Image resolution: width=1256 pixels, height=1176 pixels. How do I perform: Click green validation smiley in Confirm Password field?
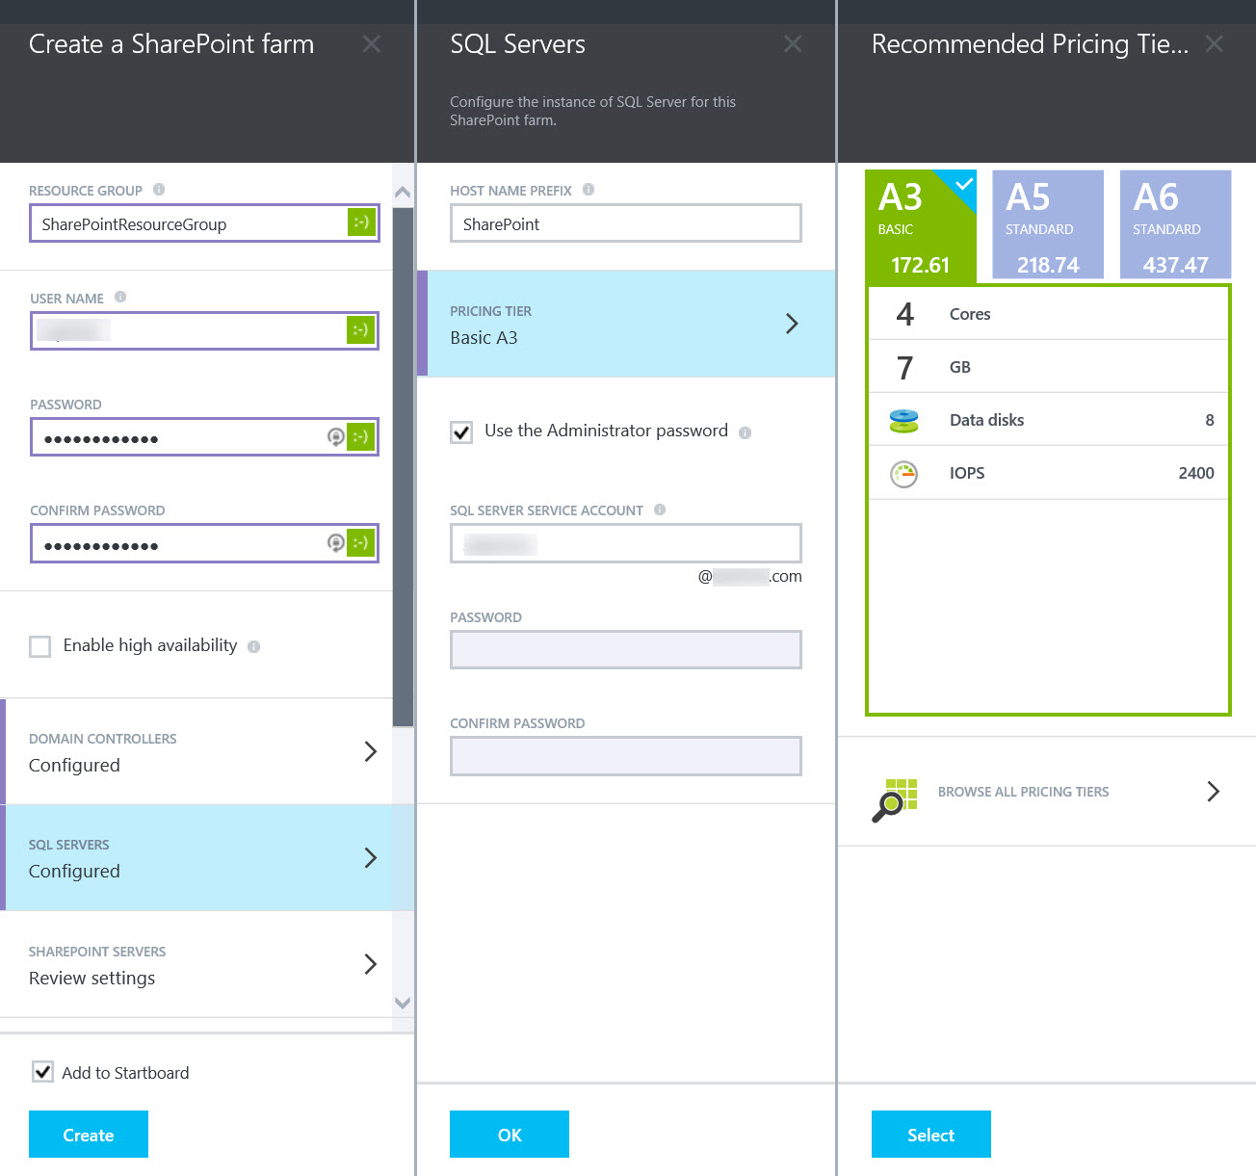[x=360, y=542]
